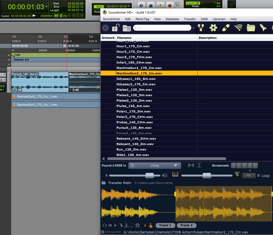Click the orange left arrow icon
Screen dimensions: 273x235
pos(145,225)
